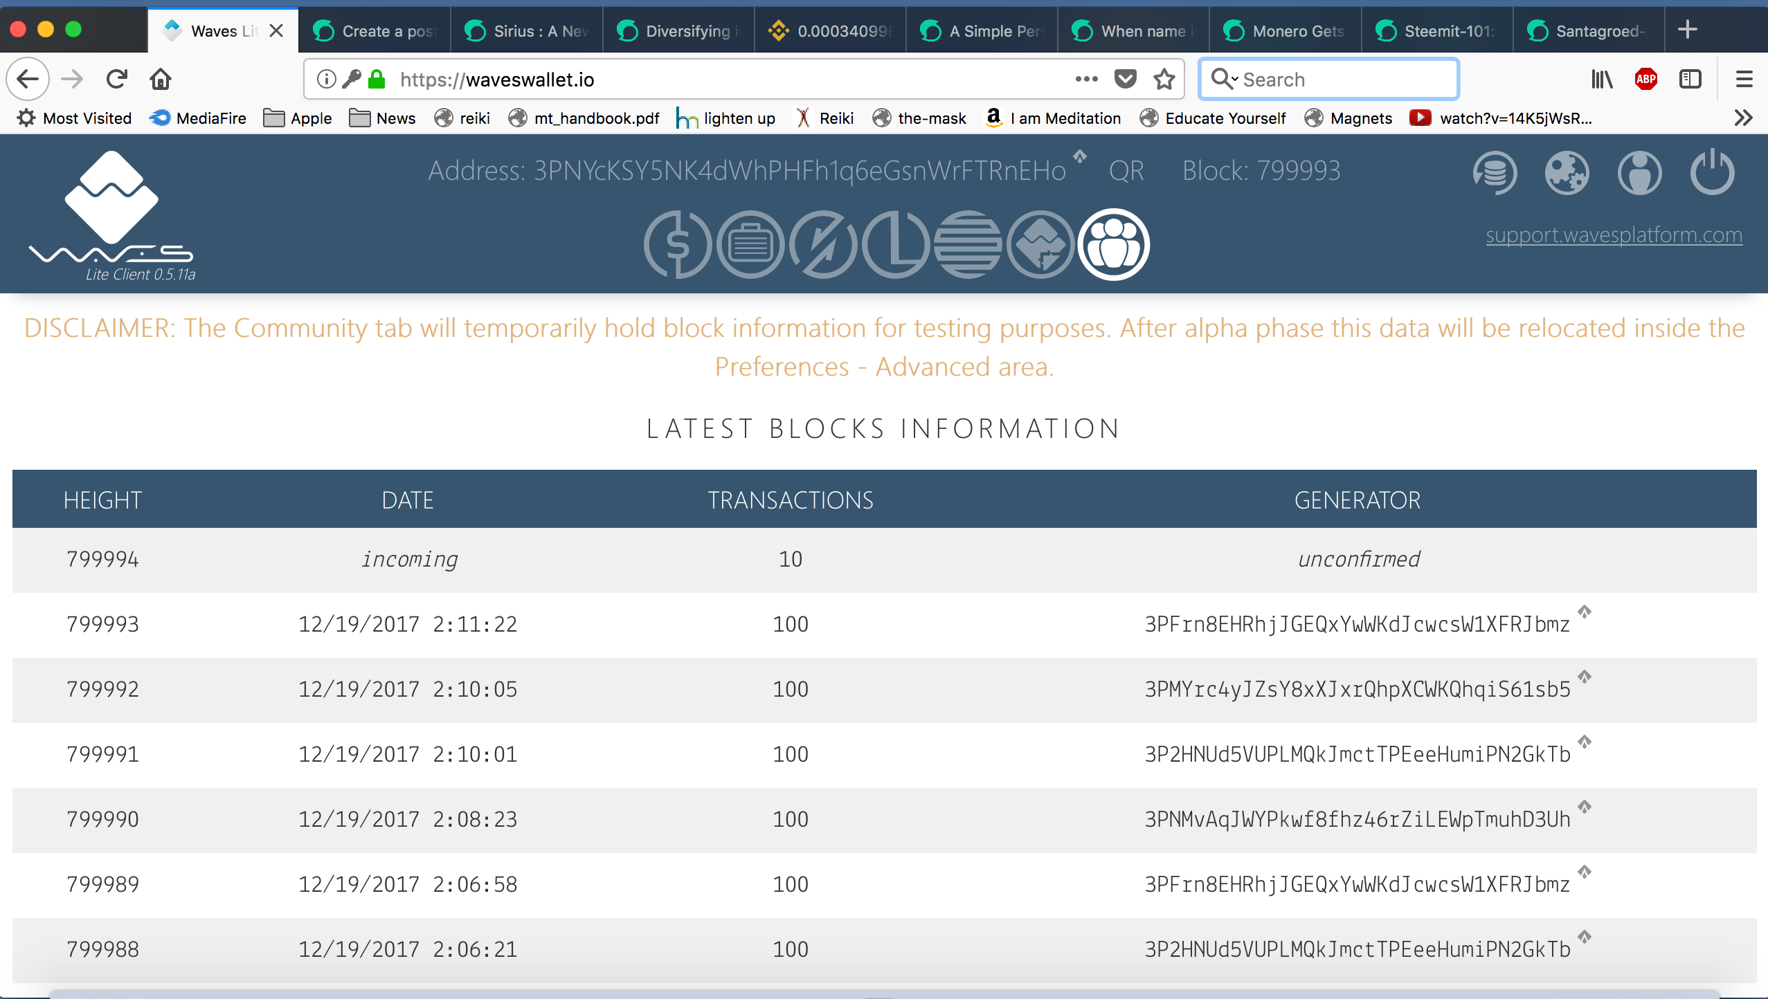1768x999 pixels.
Task: Click the browser back arrow
Action: pyautogui.click(x=28, y=79)
